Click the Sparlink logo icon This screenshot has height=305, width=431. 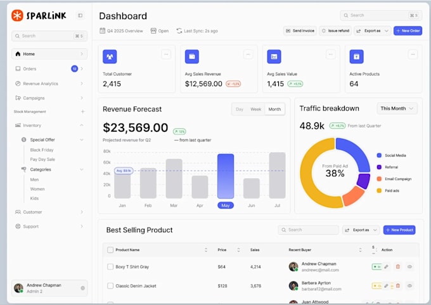tap(17, 15)
